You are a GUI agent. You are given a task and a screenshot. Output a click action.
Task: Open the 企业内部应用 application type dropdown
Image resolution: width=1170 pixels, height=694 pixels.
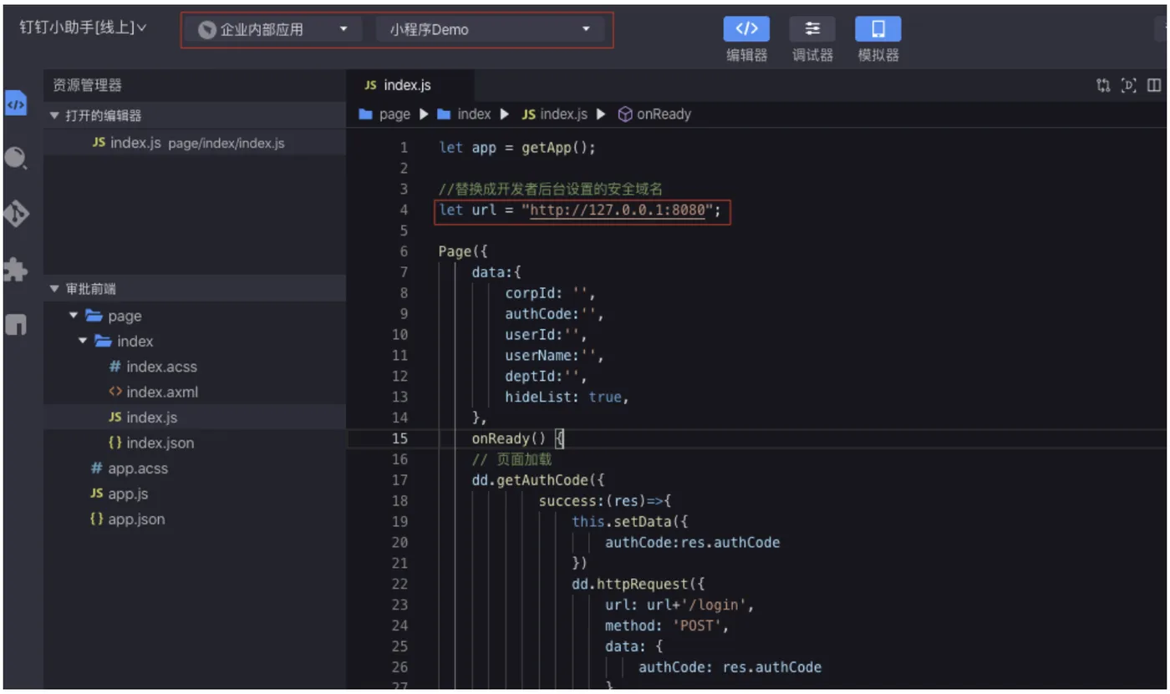(x=273, y=30)
